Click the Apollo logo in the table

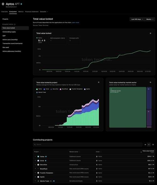click(38, 177)
